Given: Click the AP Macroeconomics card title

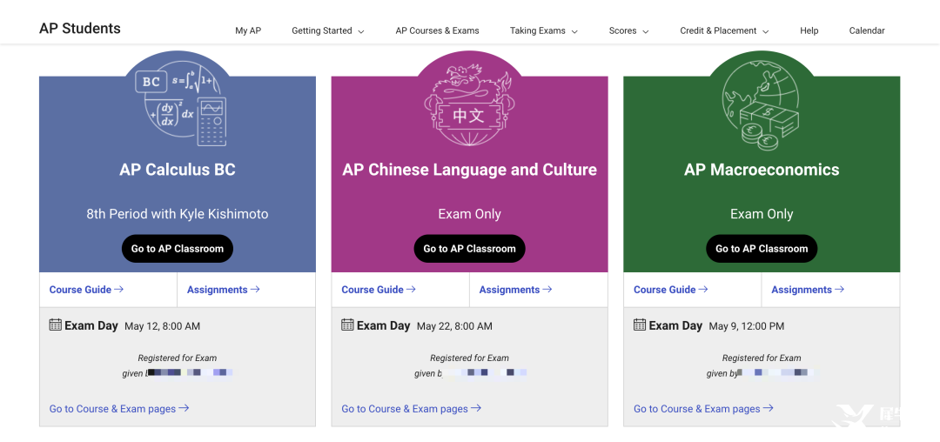Looking at the screenshot, I should (762, 170).
